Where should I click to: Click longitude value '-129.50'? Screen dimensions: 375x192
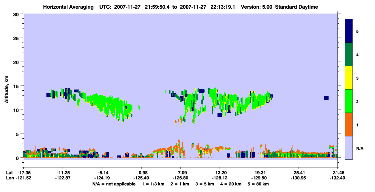pyautogui.click(x=259, y=178)
